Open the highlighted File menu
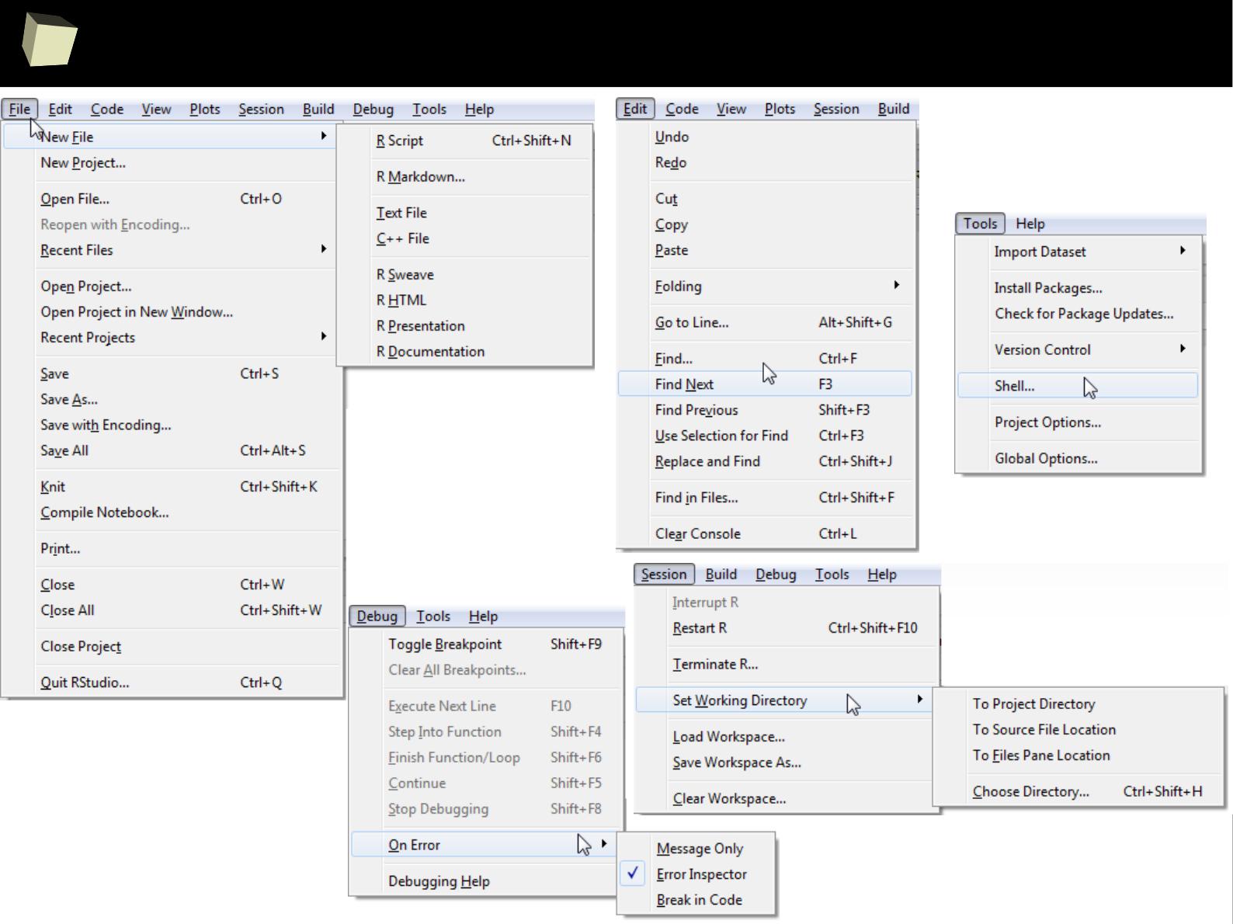Image resolution: width=1233 pixels, height=924 pixels. 19,109
